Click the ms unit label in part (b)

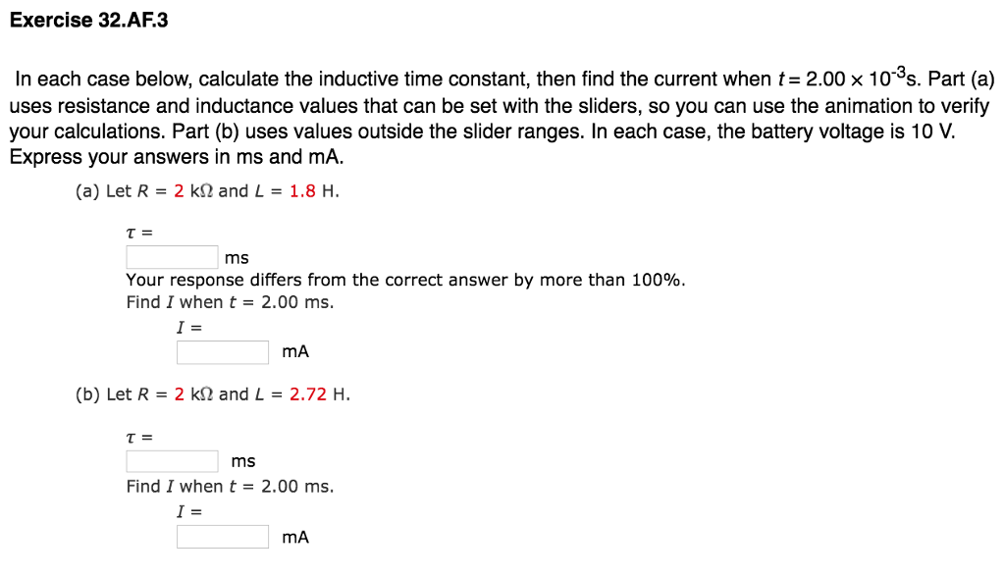pos(241,461)
